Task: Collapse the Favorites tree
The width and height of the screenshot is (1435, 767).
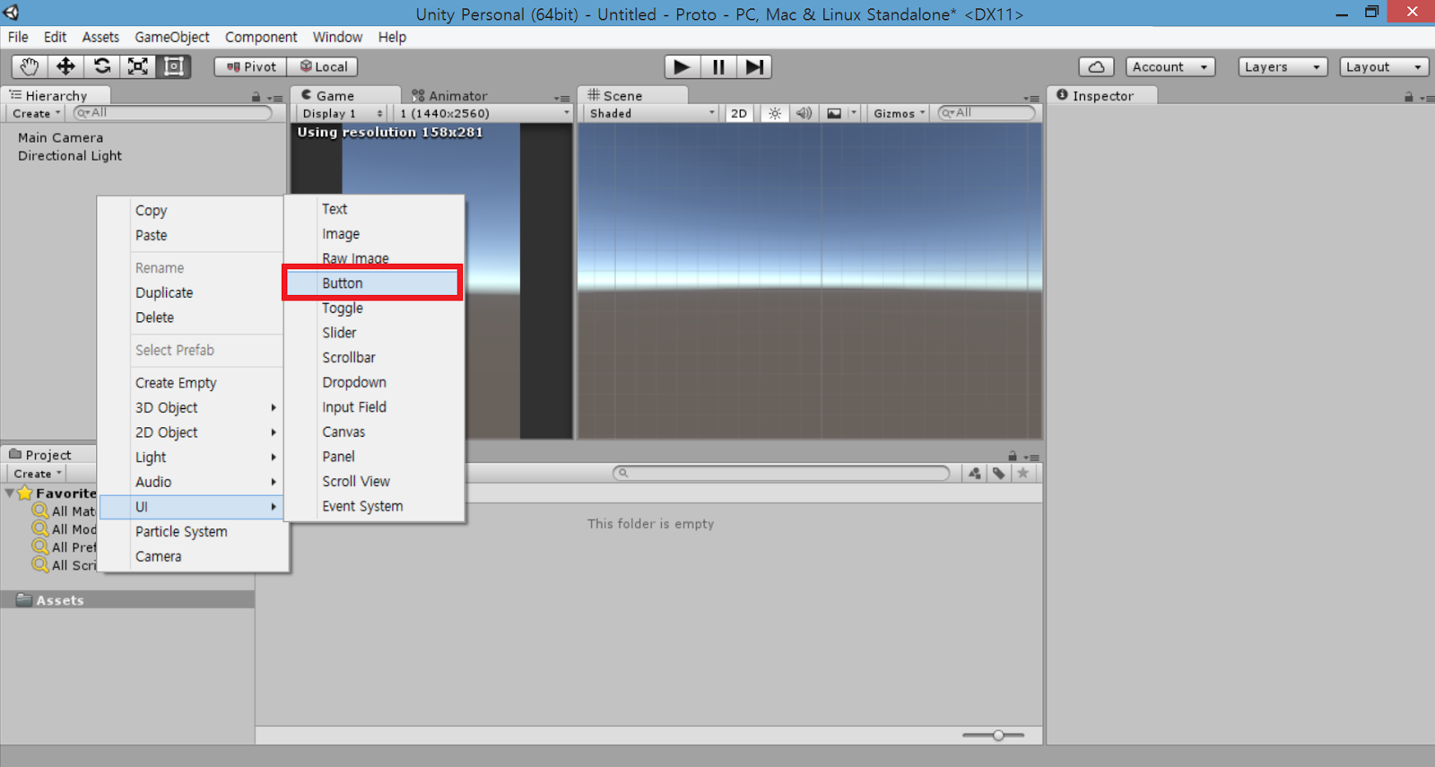Action: pyautogui.click(x=9, y=493)
